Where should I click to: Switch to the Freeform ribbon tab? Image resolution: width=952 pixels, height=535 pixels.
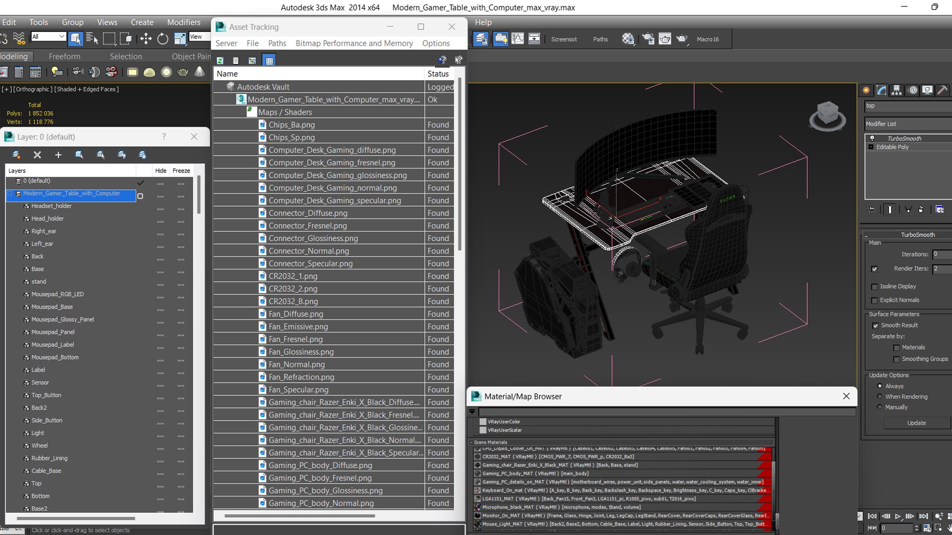tap(64, 56)
